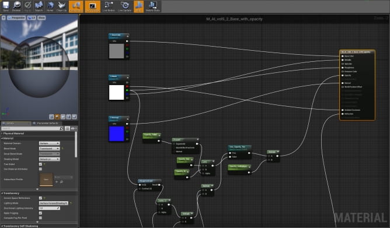Select the first preview primitive shape icon
Screen dimensions: 390x228
coord(51,117)
